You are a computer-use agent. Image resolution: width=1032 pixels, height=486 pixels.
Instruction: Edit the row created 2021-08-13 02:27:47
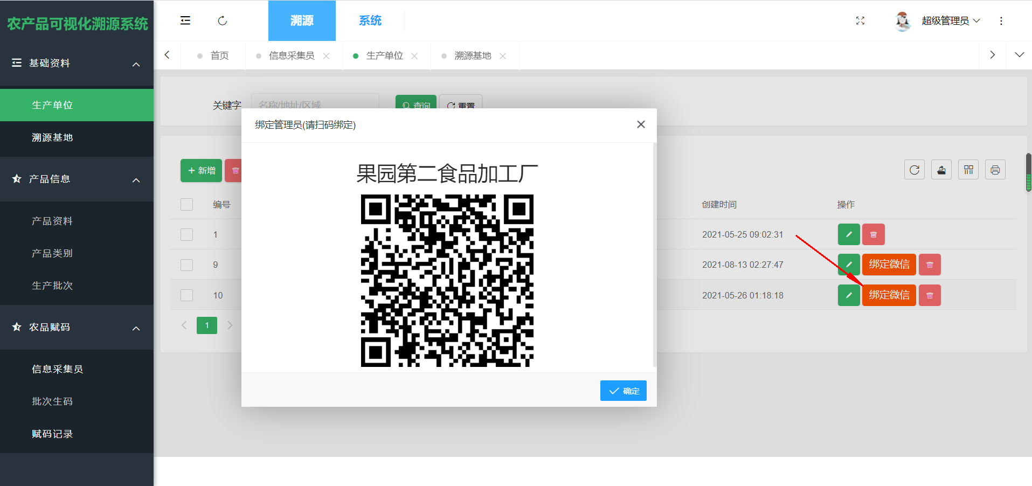849,265
